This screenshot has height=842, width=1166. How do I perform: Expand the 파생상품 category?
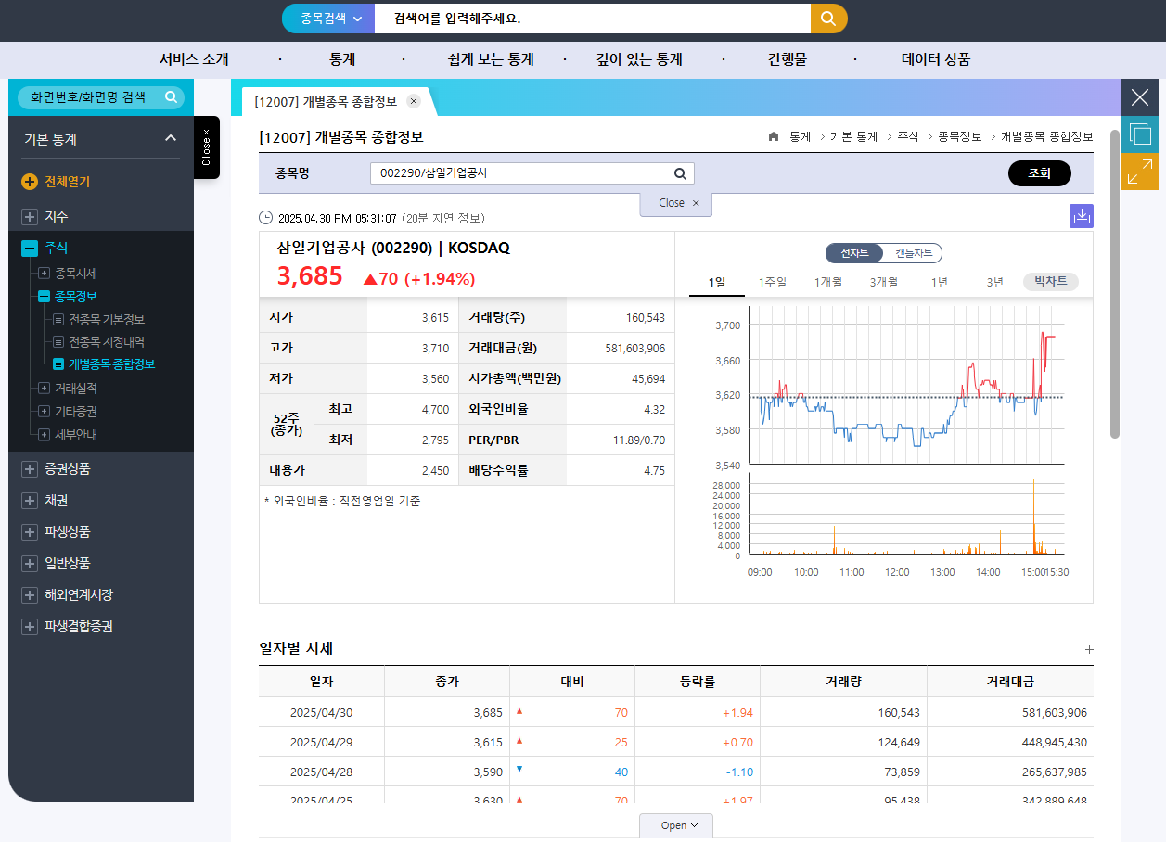tap(30, 532)
